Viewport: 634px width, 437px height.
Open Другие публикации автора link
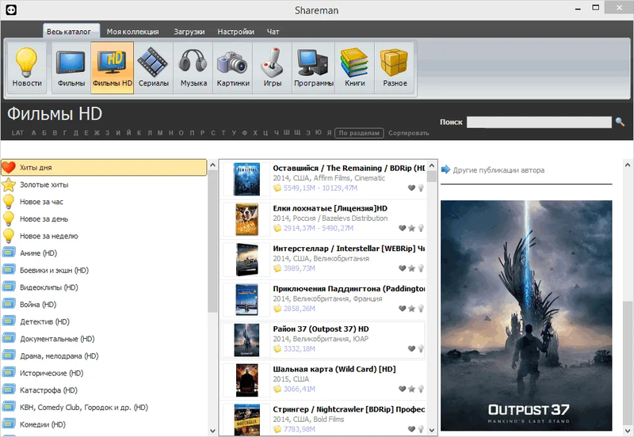point(498,170)
